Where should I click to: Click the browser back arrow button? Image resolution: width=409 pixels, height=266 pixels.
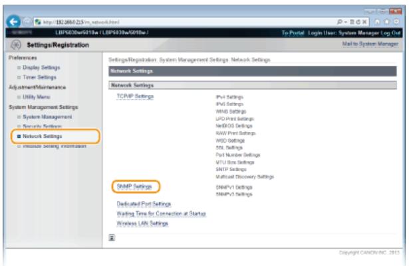13,22
